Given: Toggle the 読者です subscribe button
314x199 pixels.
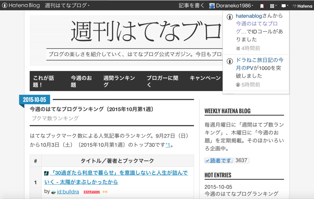Looking at the screenshot, I should (x=219, y=161).
